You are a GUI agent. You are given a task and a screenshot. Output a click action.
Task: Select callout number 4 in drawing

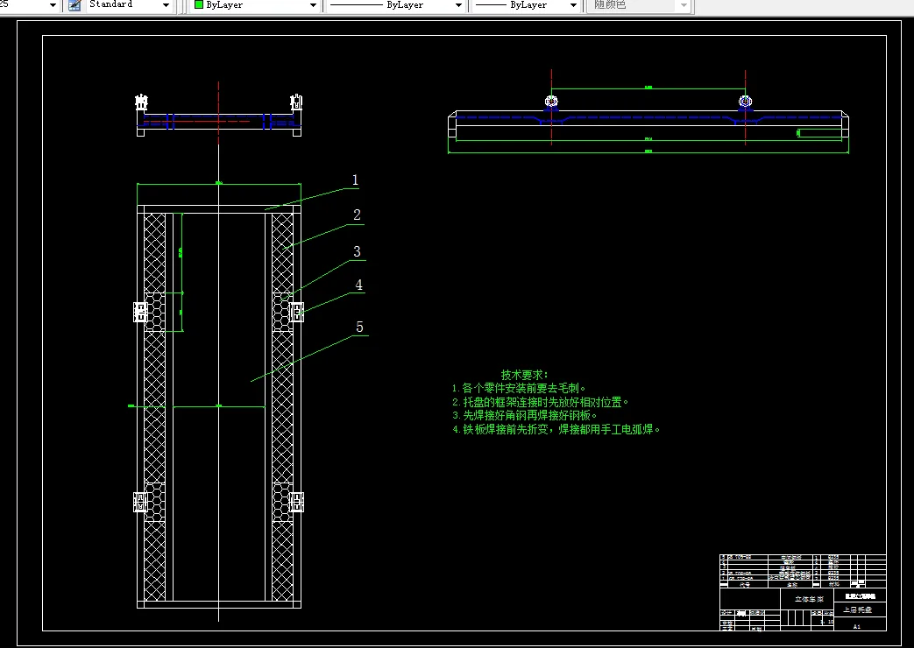click(359, 285)
